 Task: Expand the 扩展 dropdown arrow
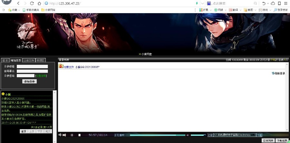click(211, 10)
